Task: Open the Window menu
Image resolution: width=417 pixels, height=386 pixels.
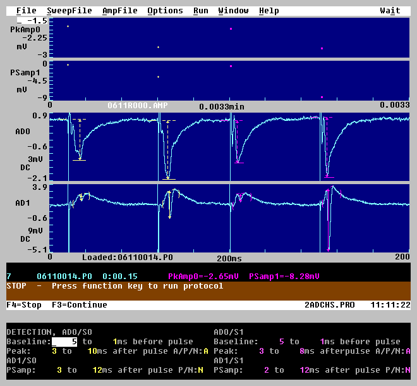Action: (233, 11)
